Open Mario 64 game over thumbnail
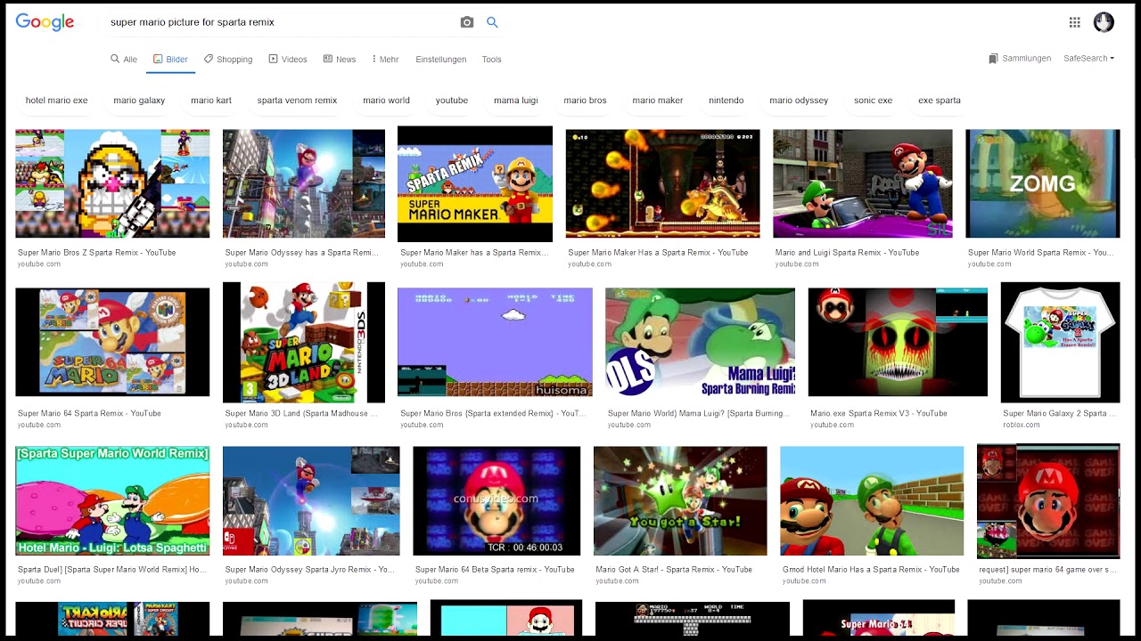This screenshot has height=641, width=1141. click(1048, 500)
